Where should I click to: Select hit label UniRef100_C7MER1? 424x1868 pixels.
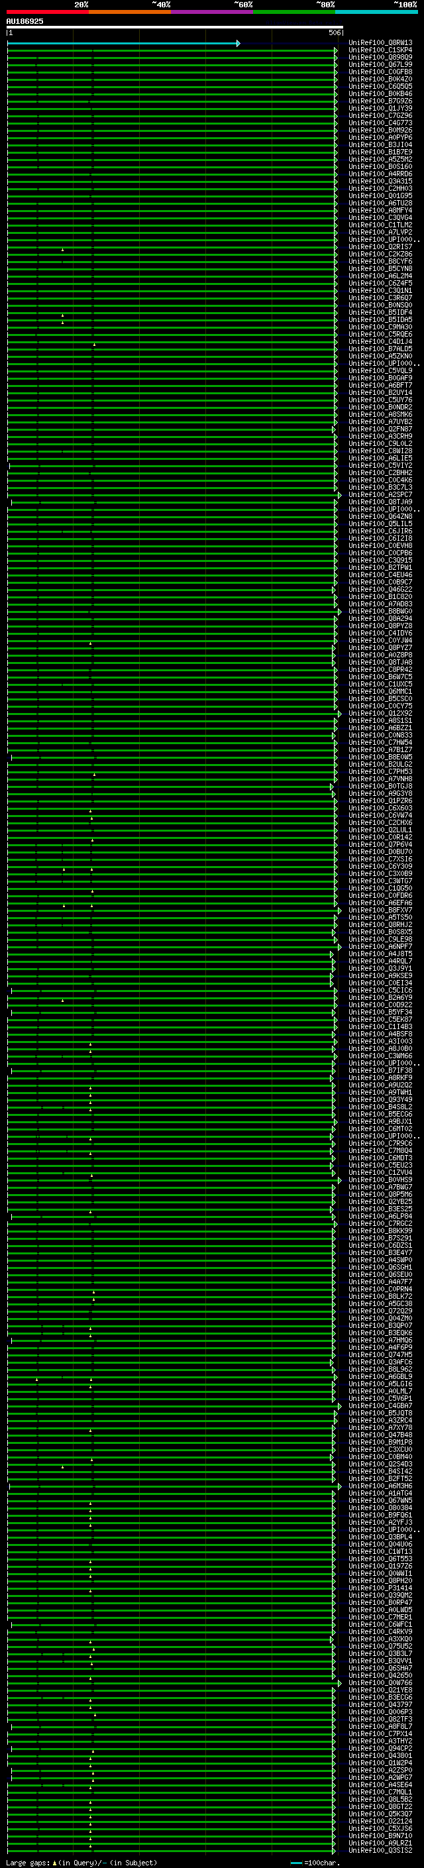(380, 1617)
